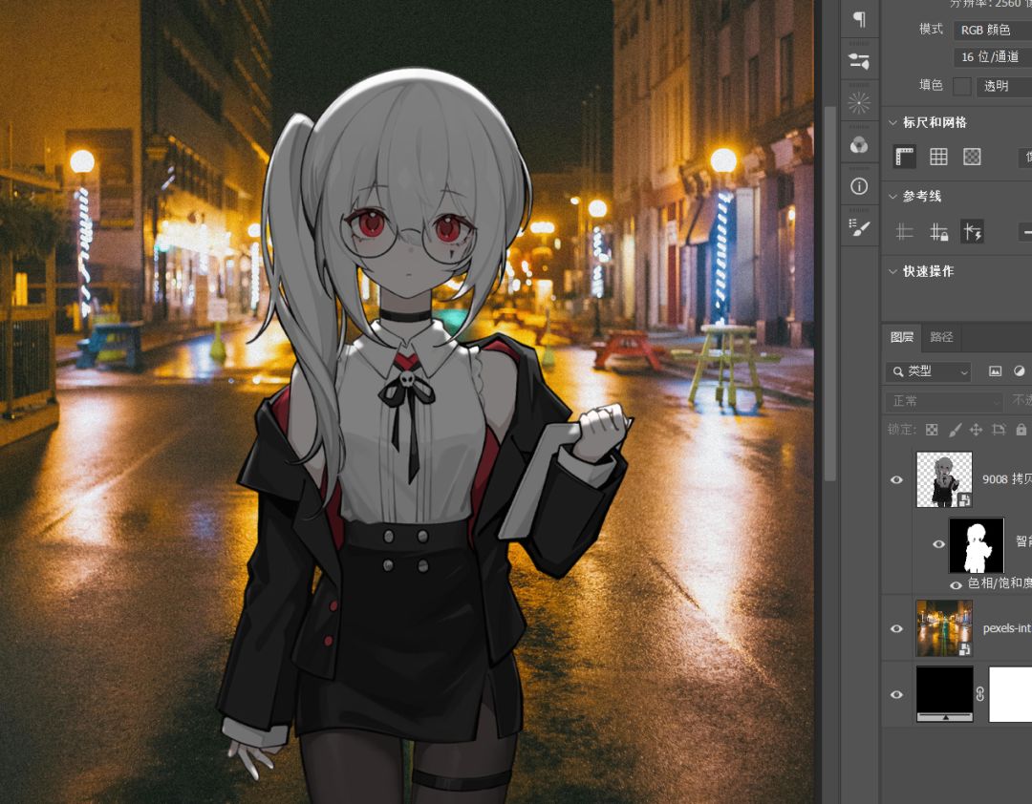Screen dimensions: 1032x804
Task: Toggle the grid display icon
Action: click(938, 157)
